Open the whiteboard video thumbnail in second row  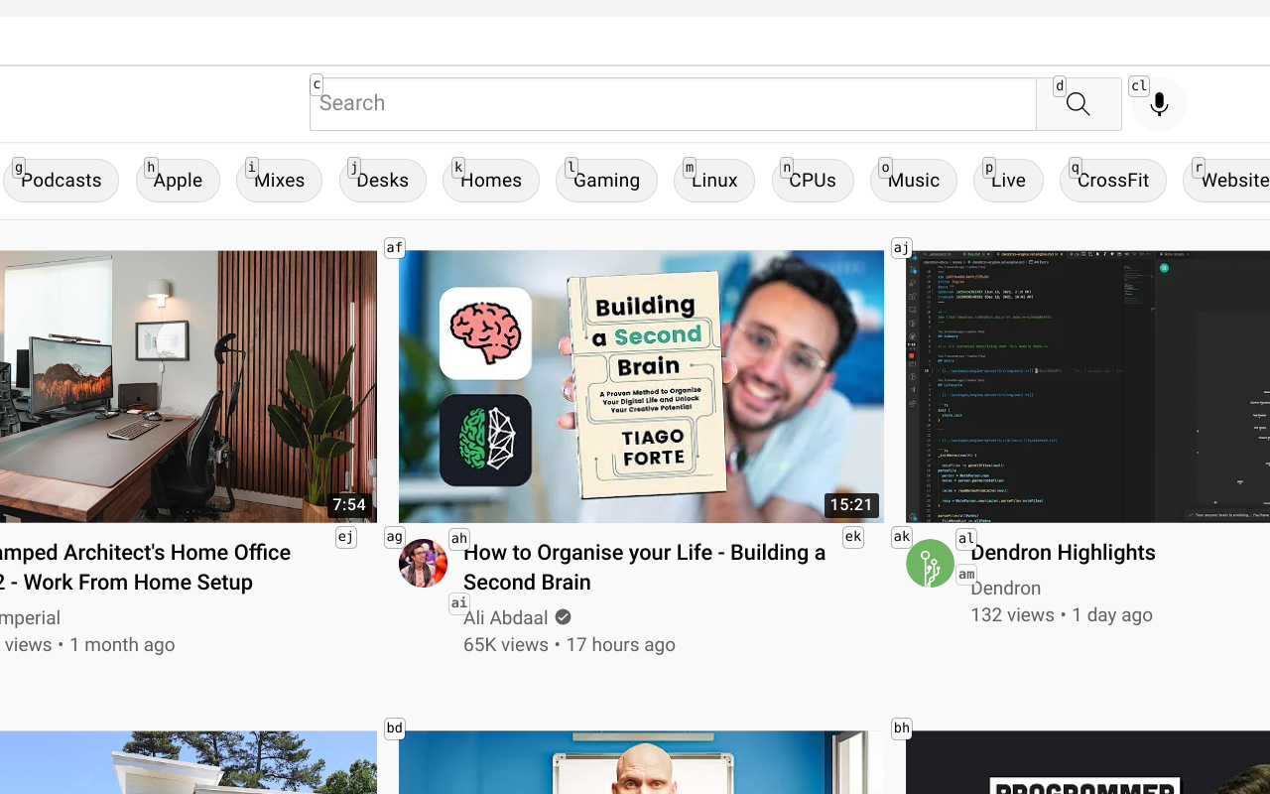coord(641,762)
